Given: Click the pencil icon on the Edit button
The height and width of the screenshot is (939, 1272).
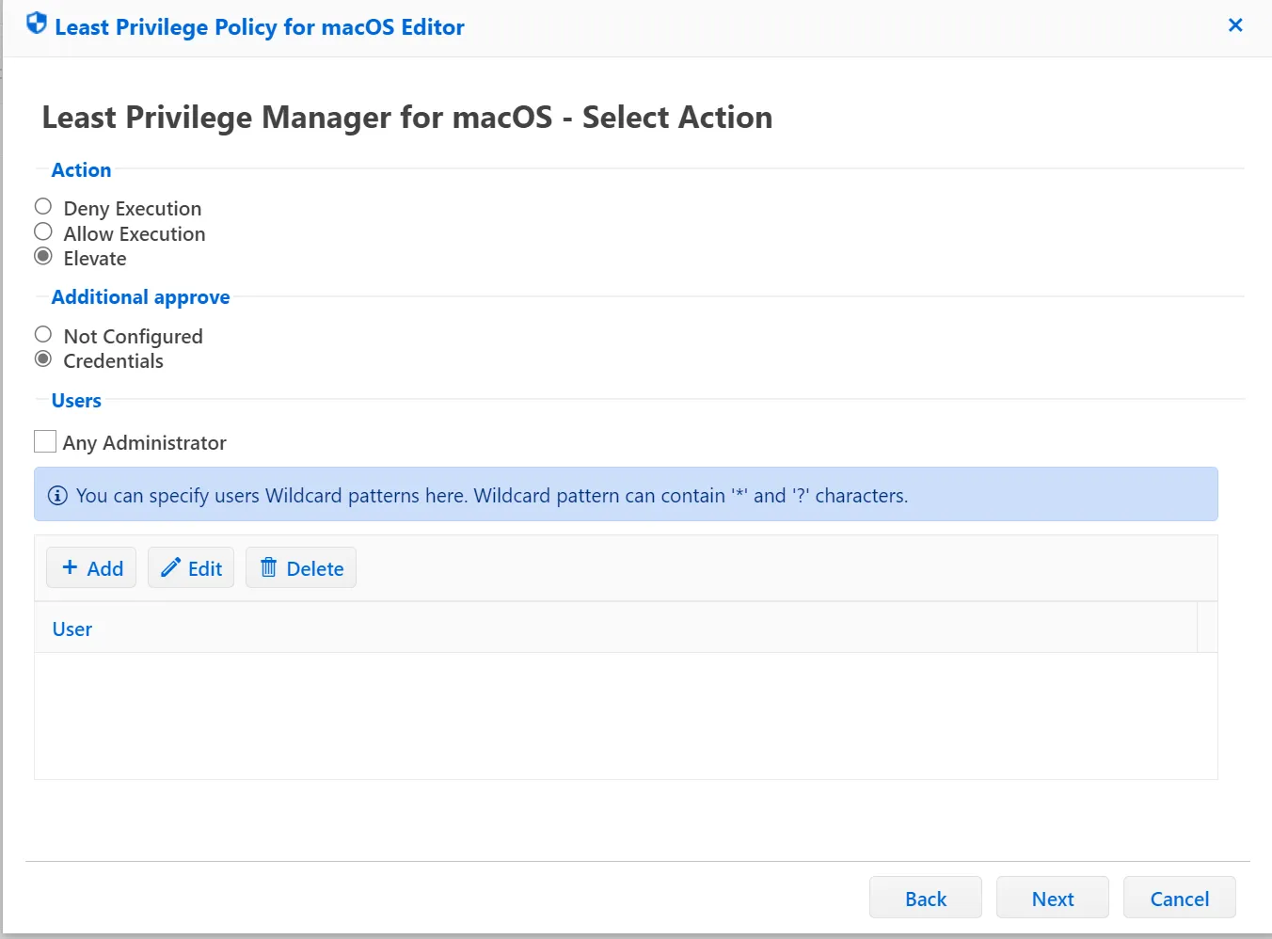Looking at the screenshot, I should [x=169, y=567].
